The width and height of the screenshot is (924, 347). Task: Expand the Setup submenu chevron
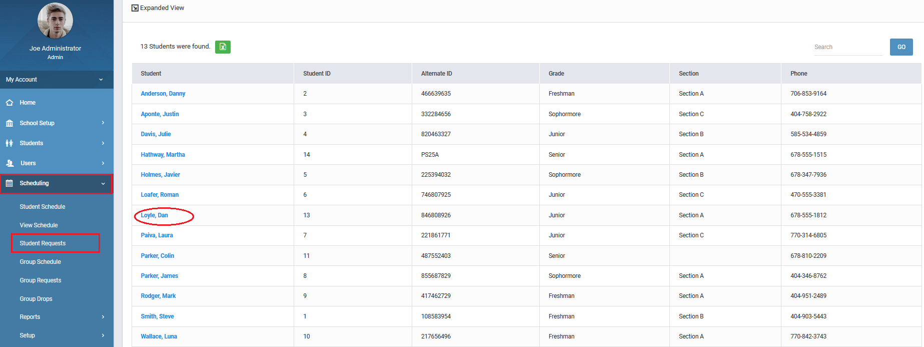[x=103, y=335]
